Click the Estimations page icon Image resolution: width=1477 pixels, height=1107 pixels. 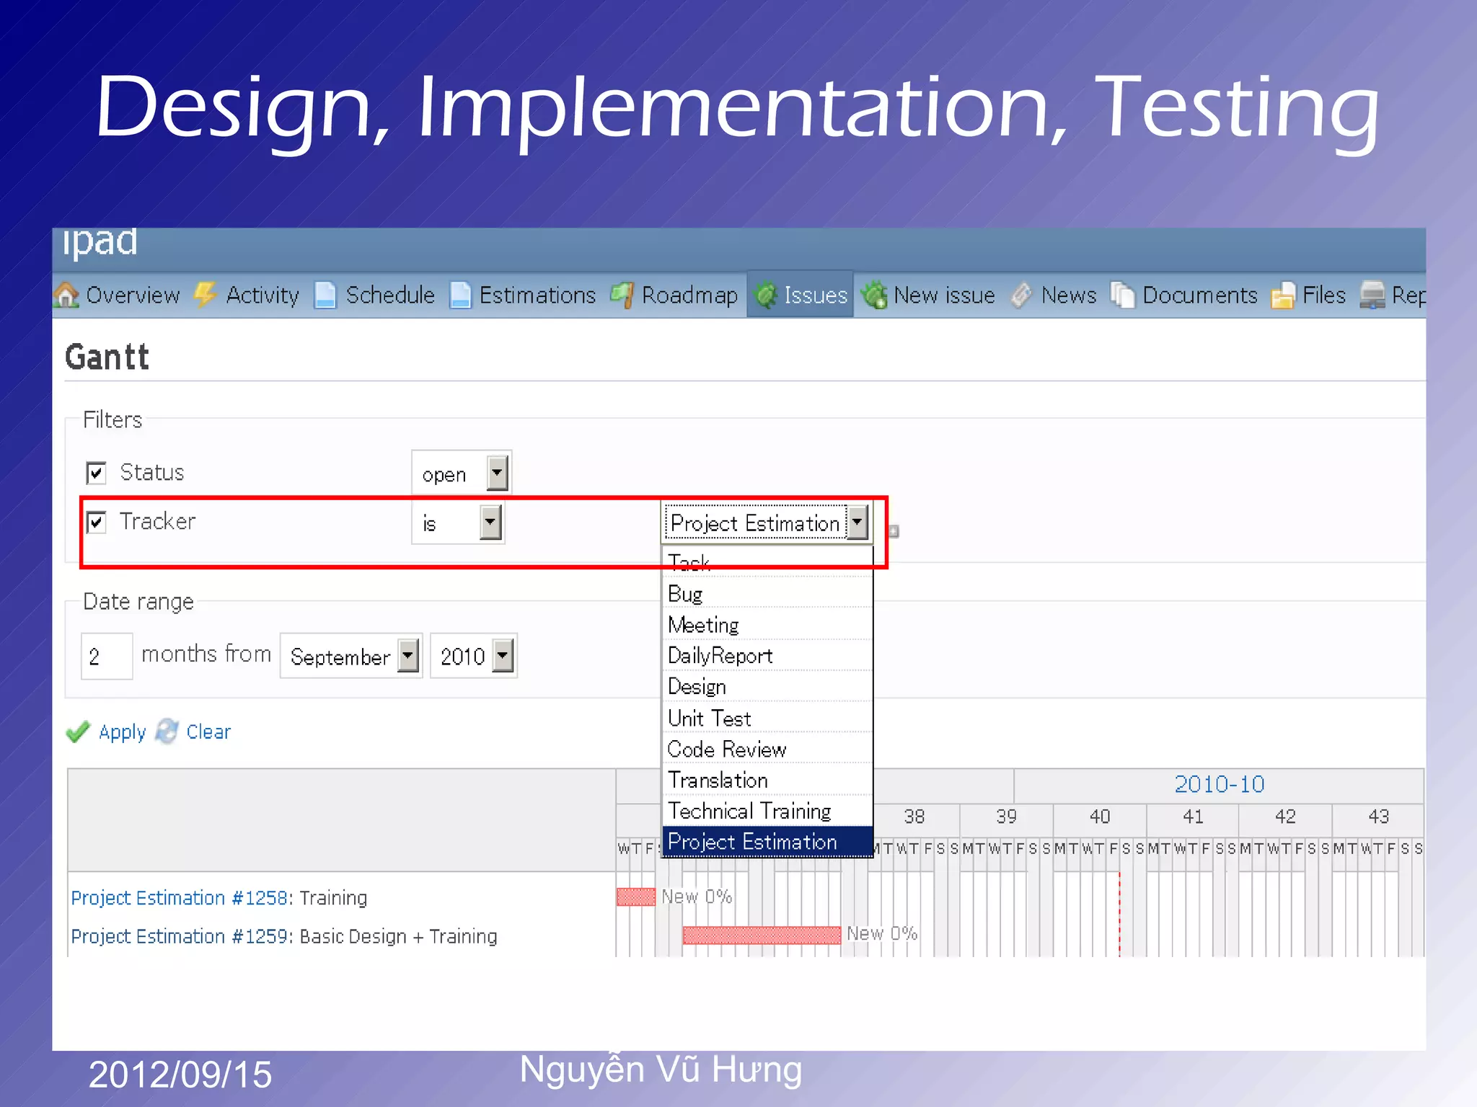[460, 295]
